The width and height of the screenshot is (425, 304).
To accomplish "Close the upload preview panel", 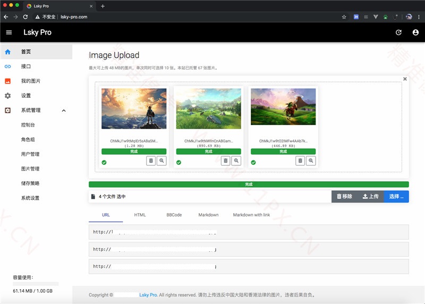I will 405,79.
